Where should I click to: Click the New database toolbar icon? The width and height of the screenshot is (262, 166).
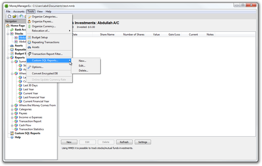coord(10,16)
